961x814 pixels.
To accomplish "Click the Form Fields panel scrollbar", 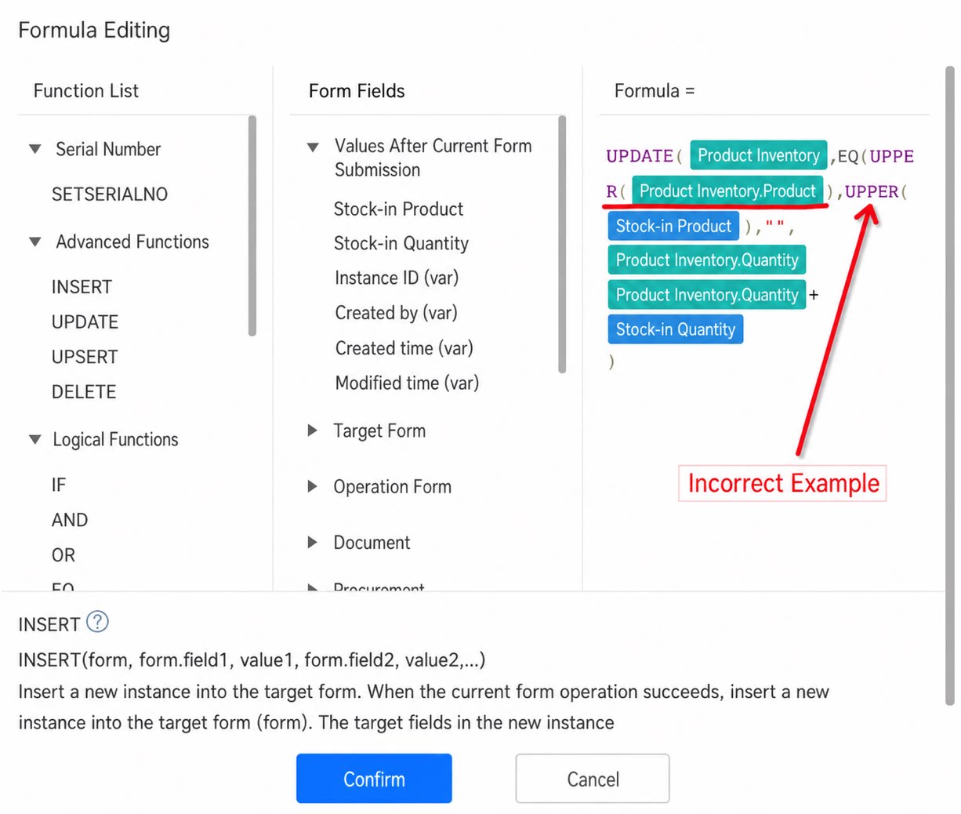I will 562,245.
